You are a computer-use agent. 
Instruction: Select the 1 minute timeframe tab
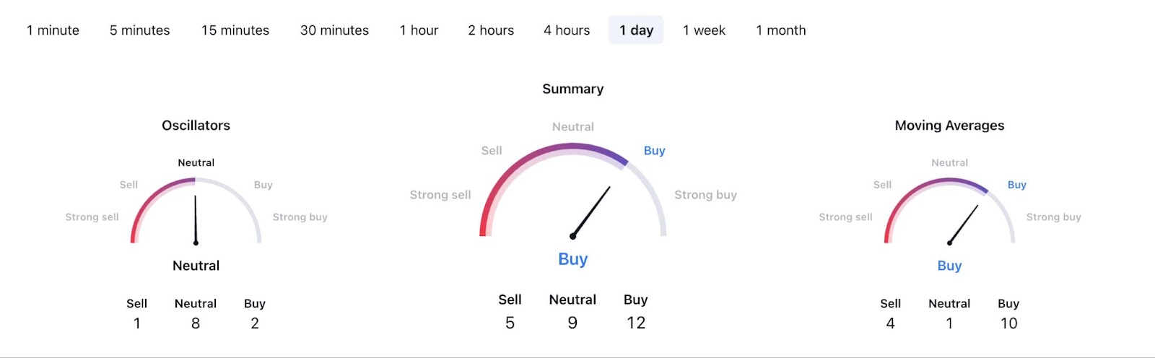(53, 30)
